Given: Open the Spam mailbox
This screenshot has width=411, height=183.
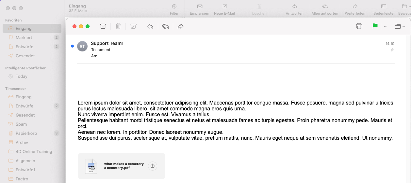Looking at the screenshot, I should [x=32, y=124].
